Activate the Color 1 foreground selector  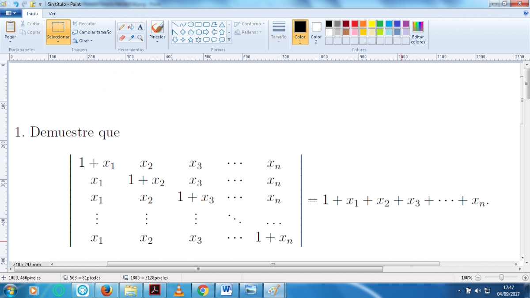pyautogui.click(x=300, y=32)
